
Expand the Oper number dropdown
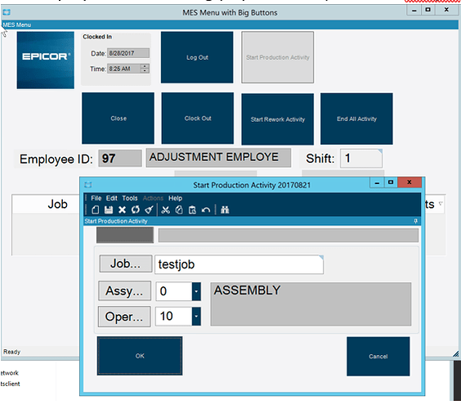(196, 317)
